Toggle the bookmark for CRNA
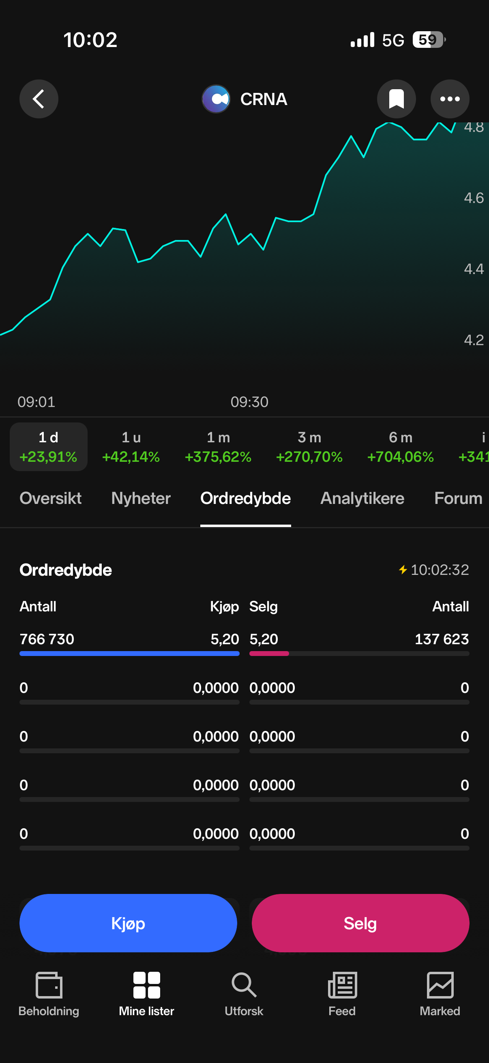This screenshot has width=489, height=1063. (396, 99)
